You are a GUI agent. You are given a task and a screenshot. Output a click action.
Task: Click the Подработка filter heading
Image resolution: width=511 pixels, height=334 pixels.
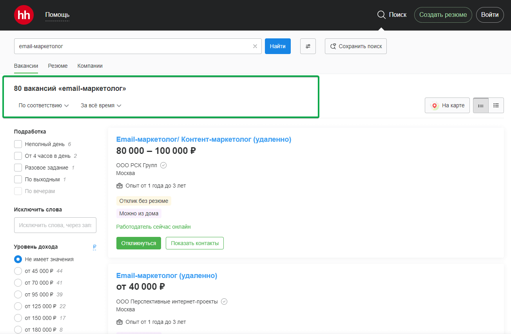coord(30,132)
